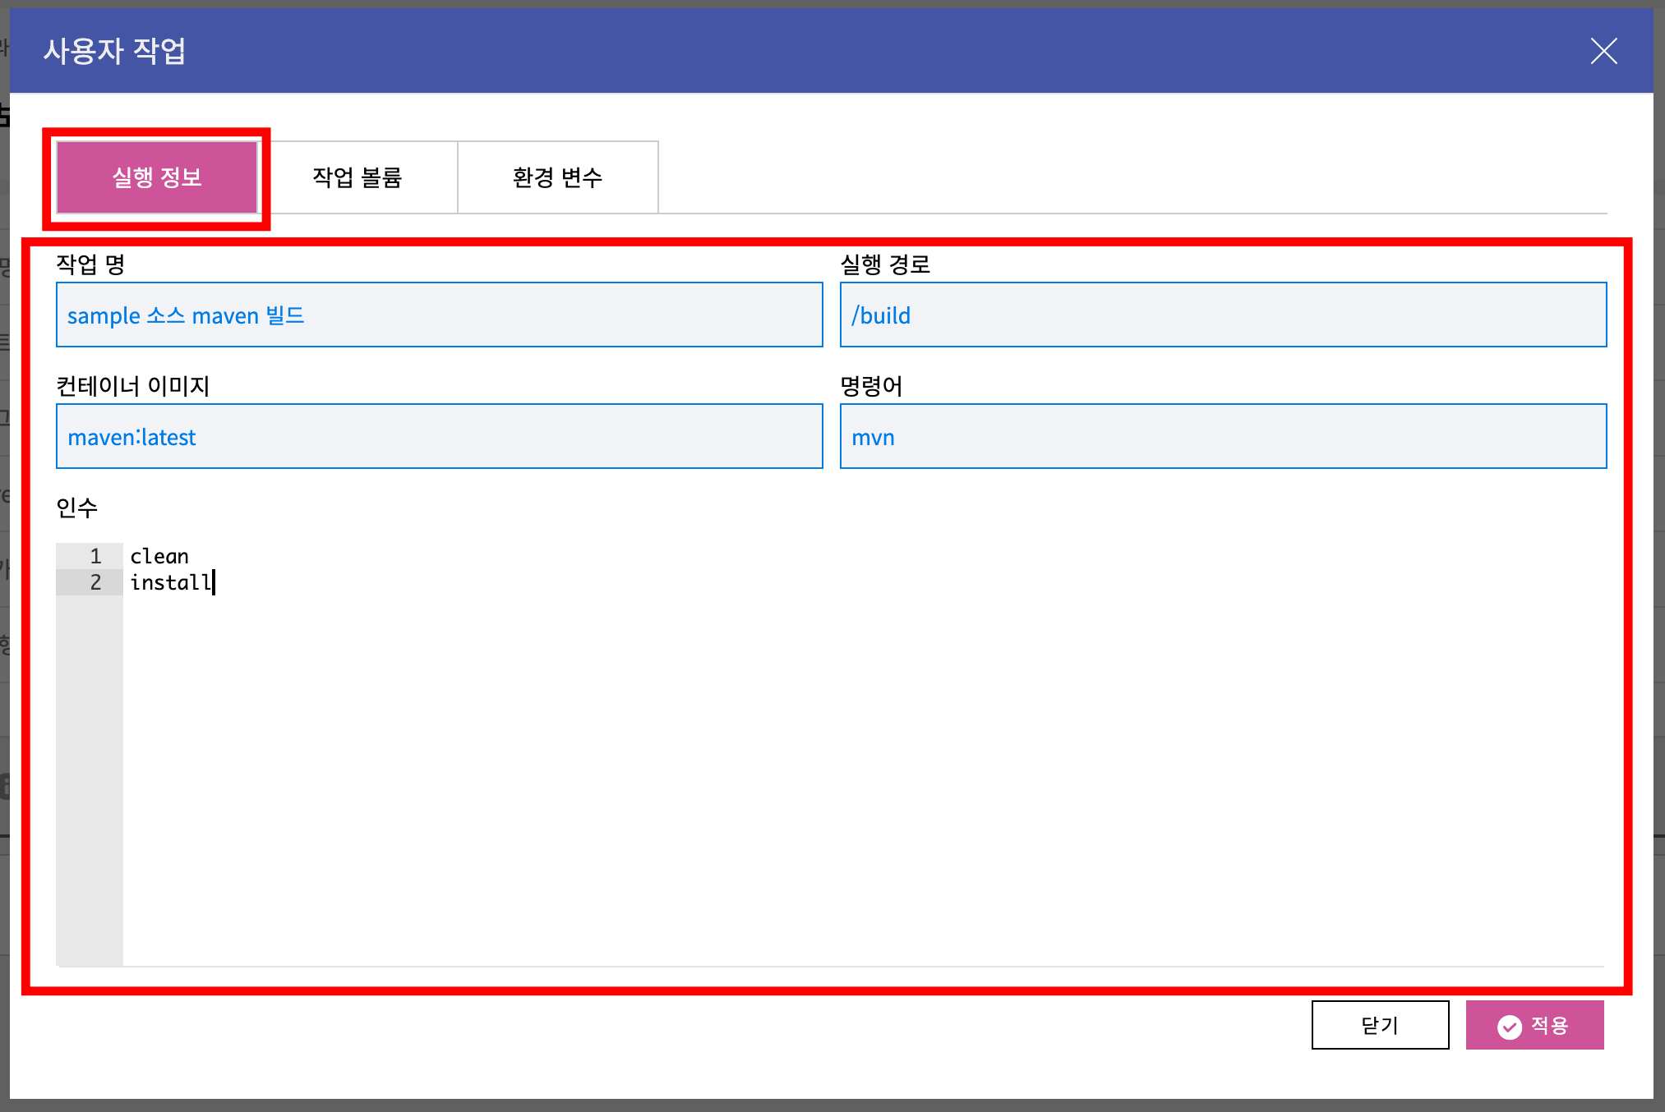This screenshot has height=1112, width=1665.
Task: Click the checkmark icon on 적용 button
Action: pos(1509,1027)
